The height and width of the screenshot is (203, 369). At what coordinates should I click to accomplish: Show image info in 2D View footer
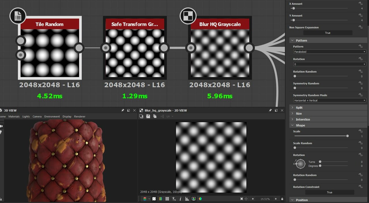pyautogui.click(x=180, y=199)
